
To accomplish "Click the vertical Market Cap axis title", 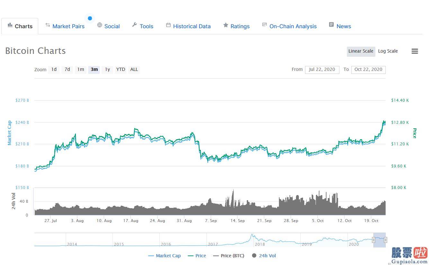I will coord(10,133).
